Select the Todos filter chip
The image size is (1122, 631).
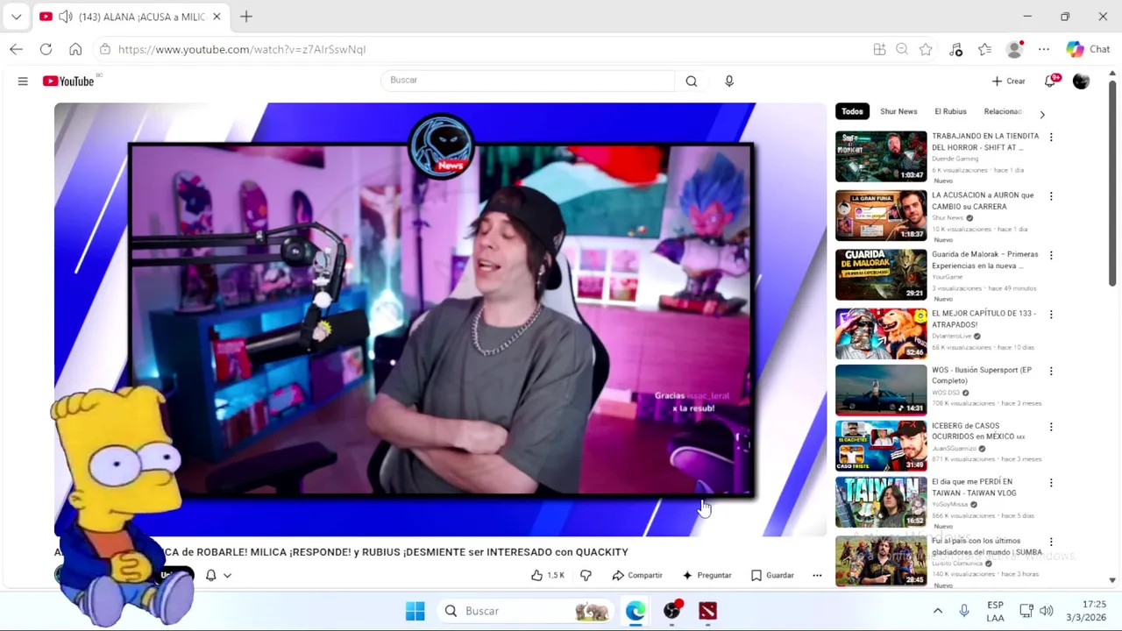click(852, 111)
